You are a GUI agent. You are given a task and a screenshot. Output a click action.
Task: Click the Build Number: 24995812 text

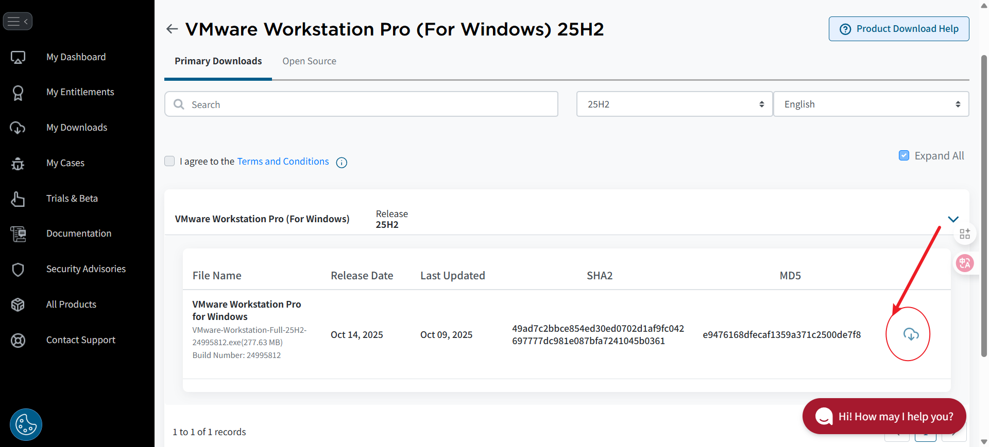[236, 355]
